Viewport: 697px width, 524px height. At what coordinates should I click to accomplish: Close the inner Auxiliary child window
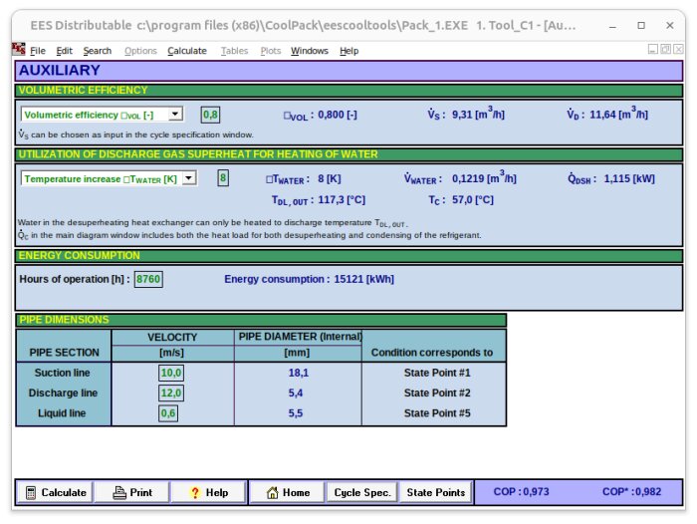pos(678,49)
